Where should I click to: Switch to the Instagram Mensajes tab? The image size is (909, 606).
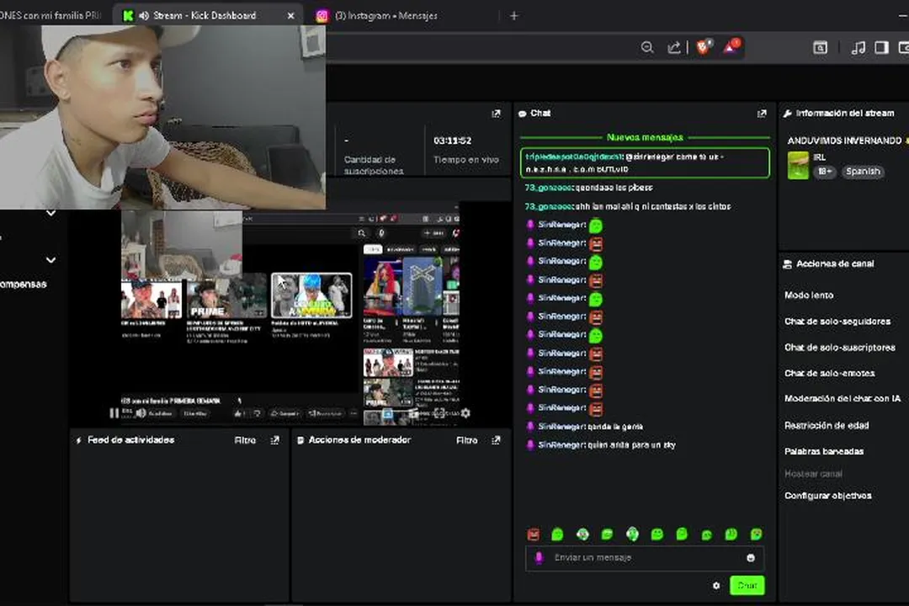(385, 16)
